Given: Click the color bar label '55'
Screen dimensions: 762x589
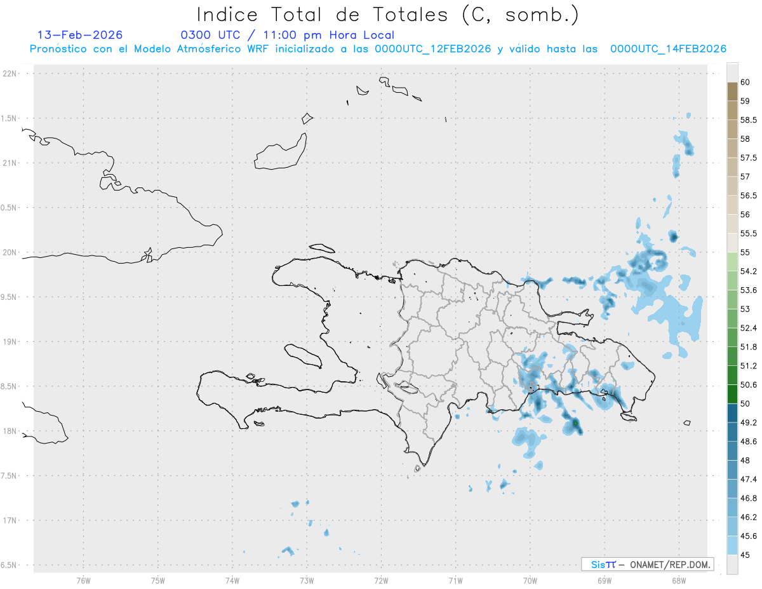Looking at the screenshot, I should (x=745, y=252).
